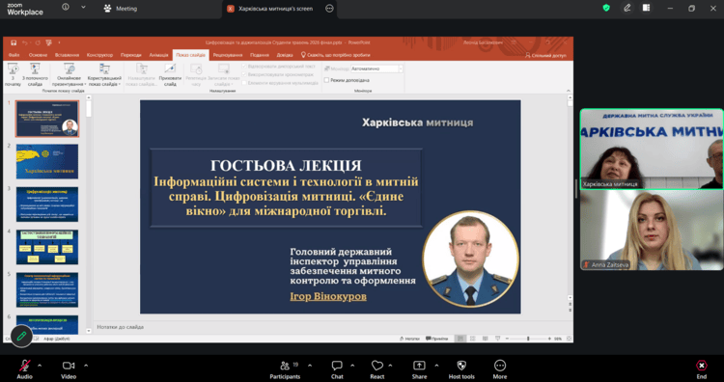Open the Zoom annotate pen icon in title bar
Viewport: 724px width, 382px height.
[627, 8]
